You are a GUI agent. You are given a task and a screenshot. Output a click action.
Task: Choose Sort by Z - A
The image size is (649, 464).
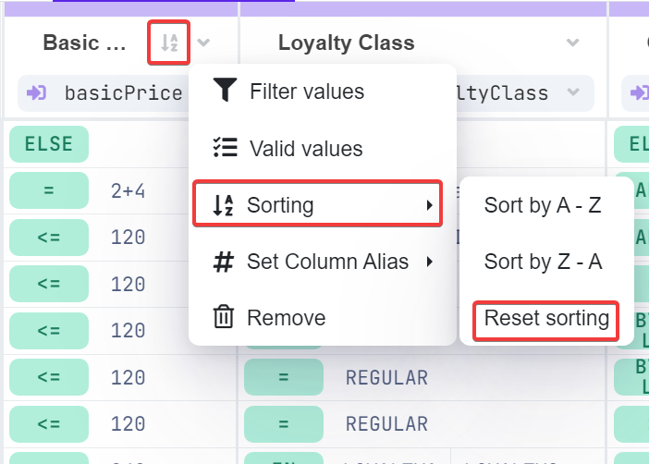point(543,262)
